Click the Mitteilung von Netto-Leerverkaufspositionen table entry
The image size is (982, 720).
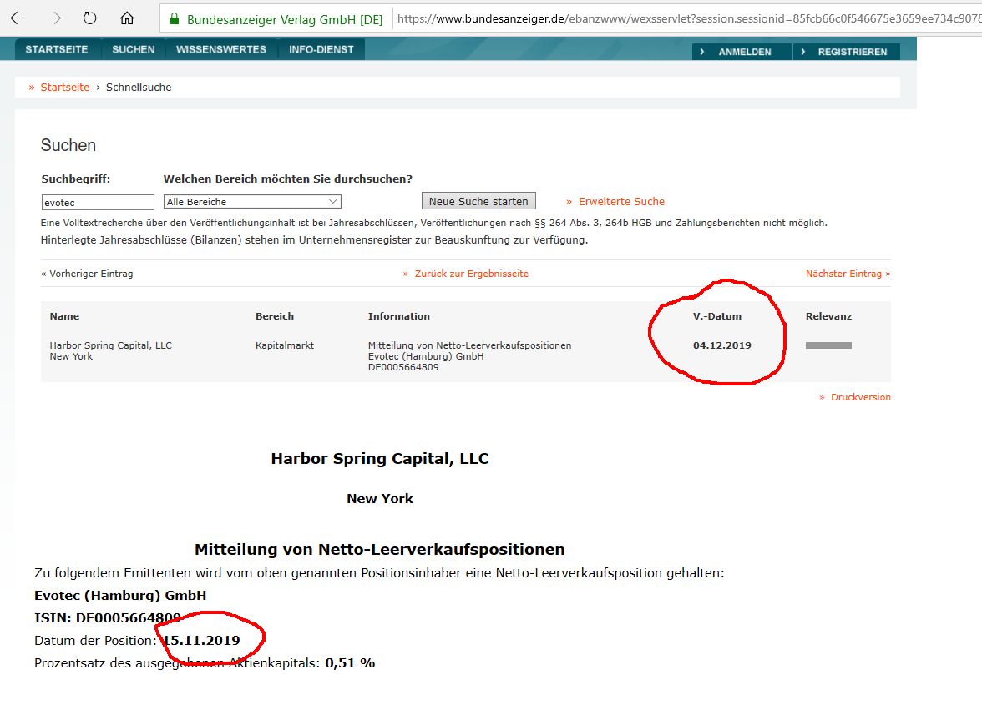click(469, 345)
